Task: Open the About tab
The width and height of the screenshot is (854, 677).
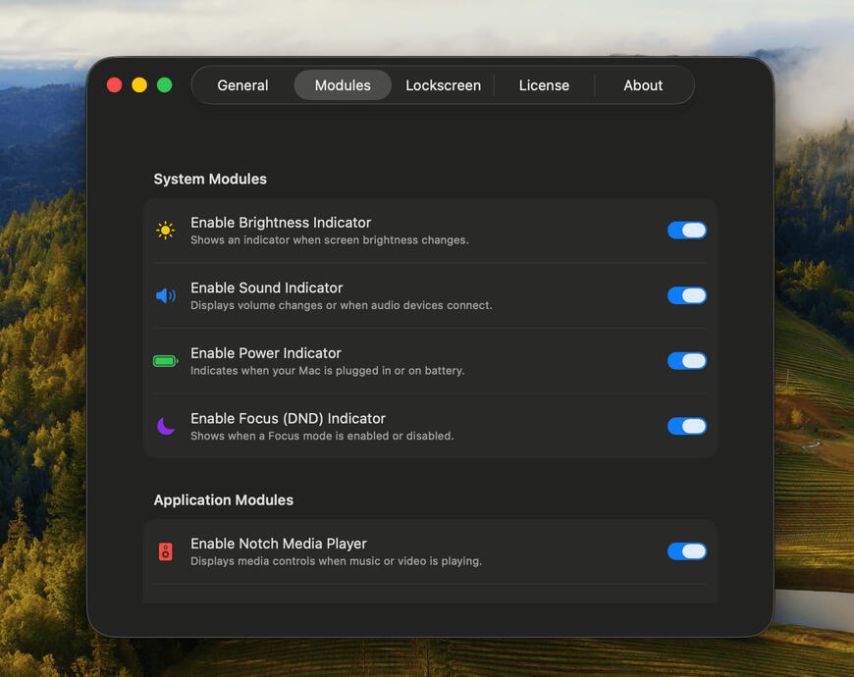Action: (x=643, y=85)
